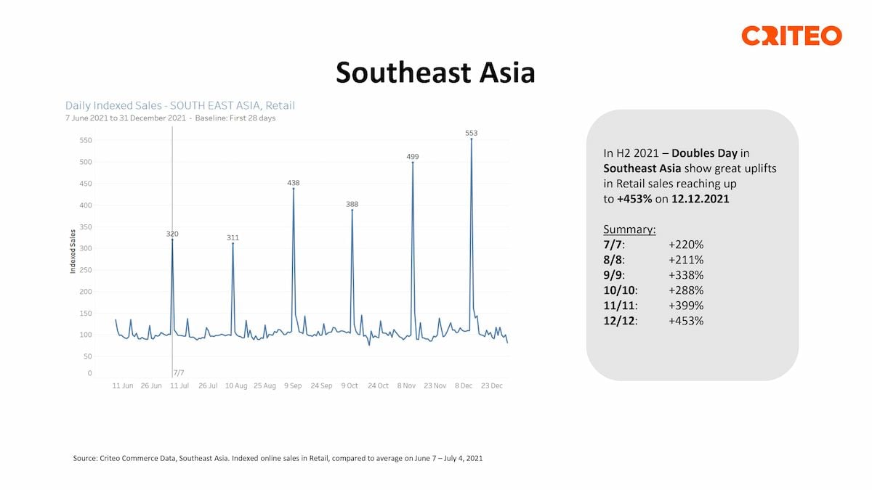Click the 9 Oct x-axis label
The image size is (872, 490).
pyautogui.click(x=350, y=386)
